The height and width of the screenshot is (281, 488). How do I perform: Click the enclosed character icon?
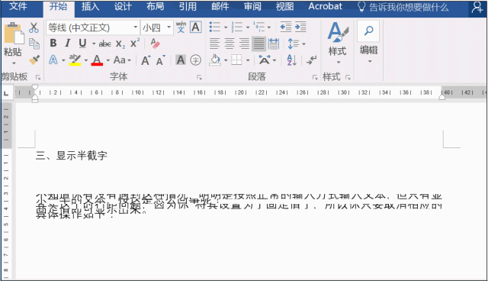click(195, 60)
